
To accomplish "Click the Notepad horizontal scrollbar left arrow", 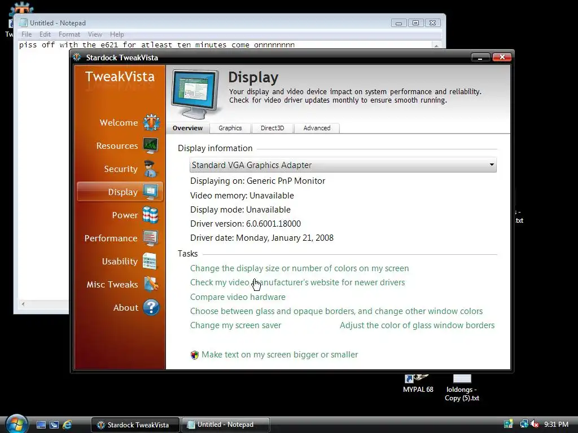I will (23, 304).
